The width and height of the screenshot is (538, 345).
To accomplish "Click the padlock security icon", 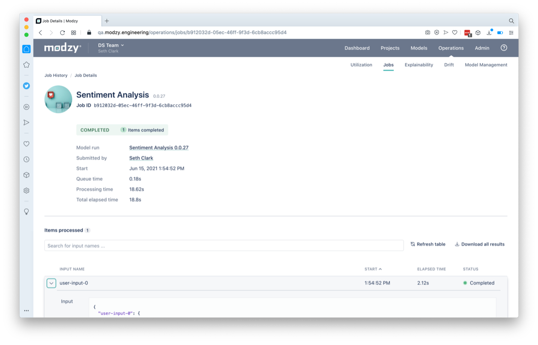I will pyautogui.click(x=89, y=32).
